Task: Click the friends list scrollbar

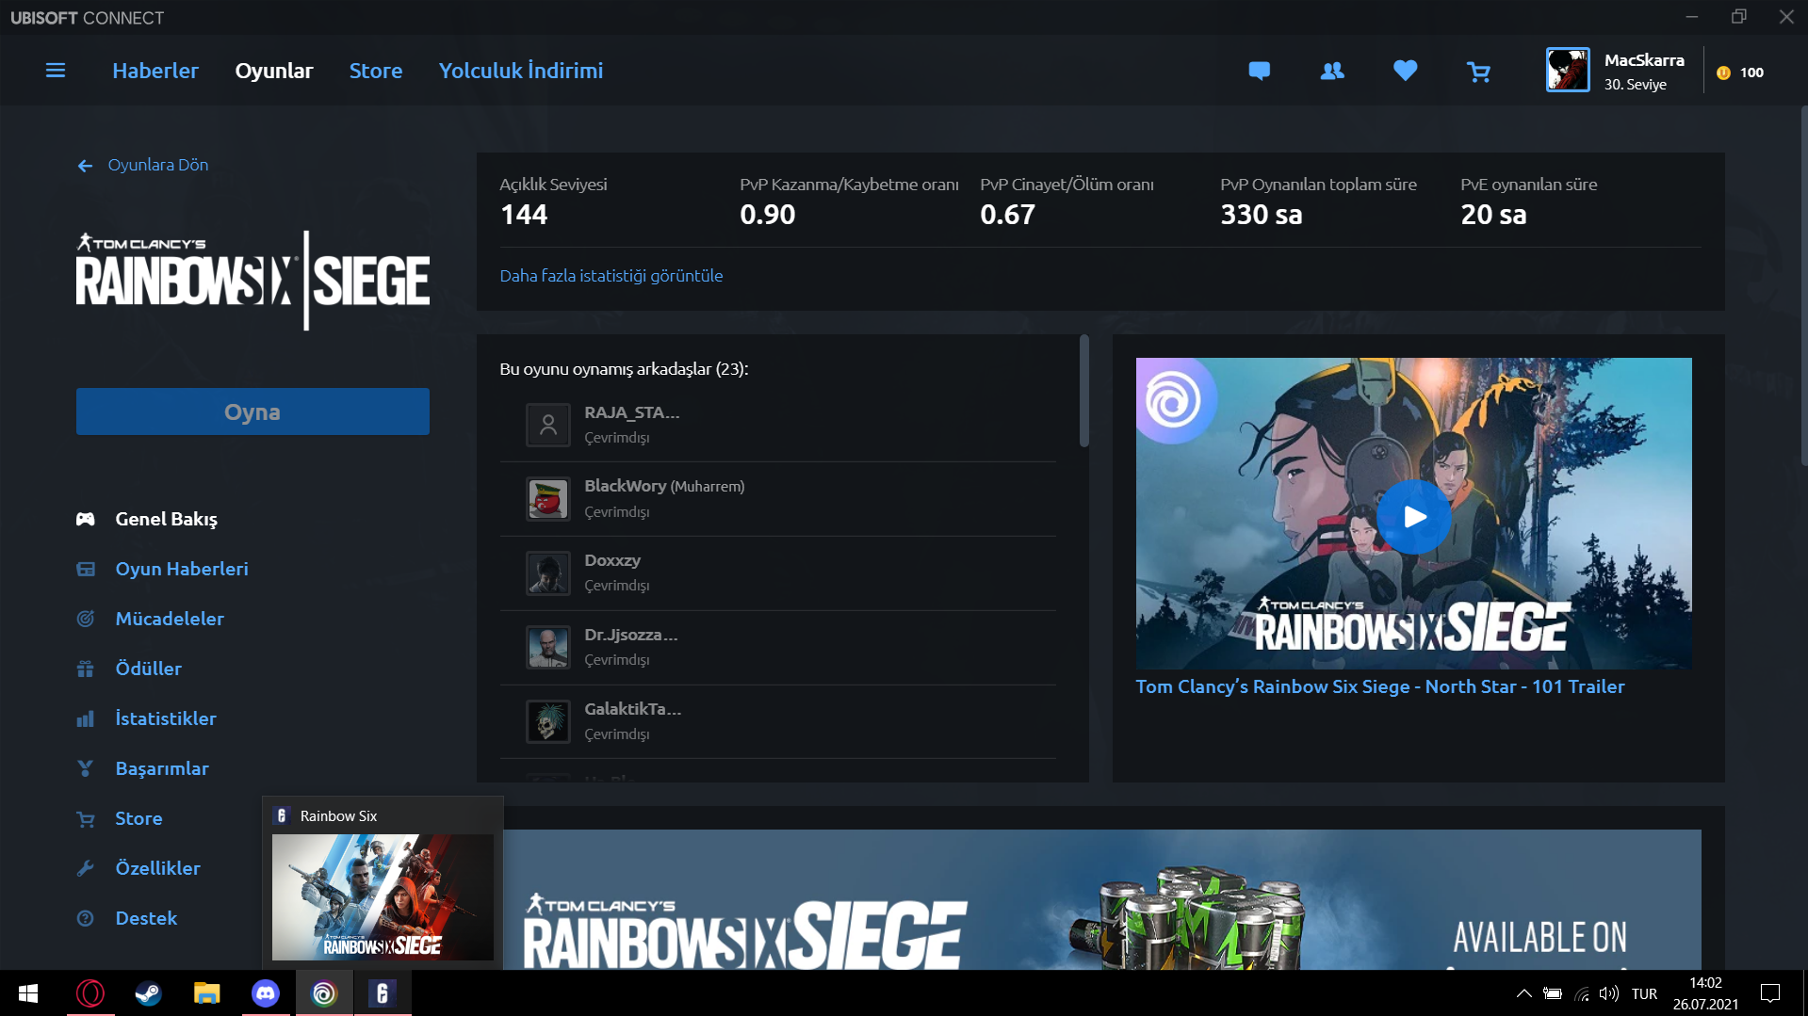Action: (x=1083, y=391)
